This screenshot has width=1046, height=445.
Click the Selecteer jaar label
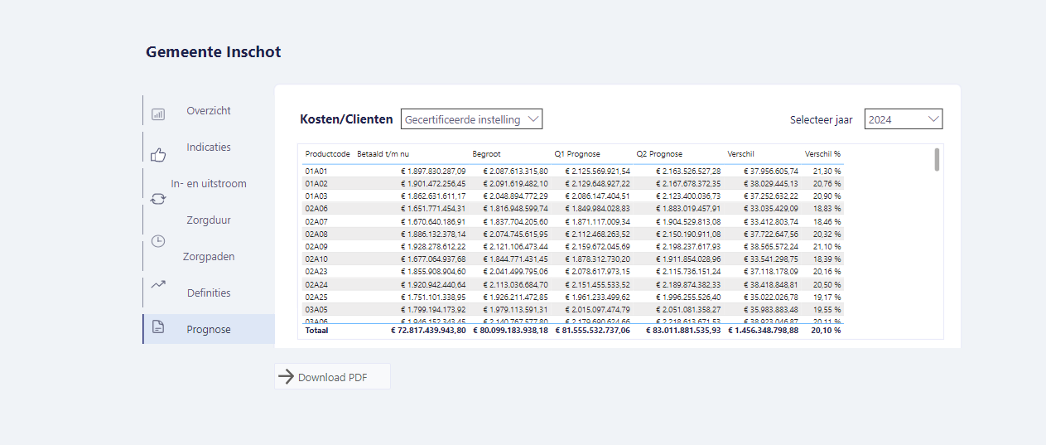[822, 119]
